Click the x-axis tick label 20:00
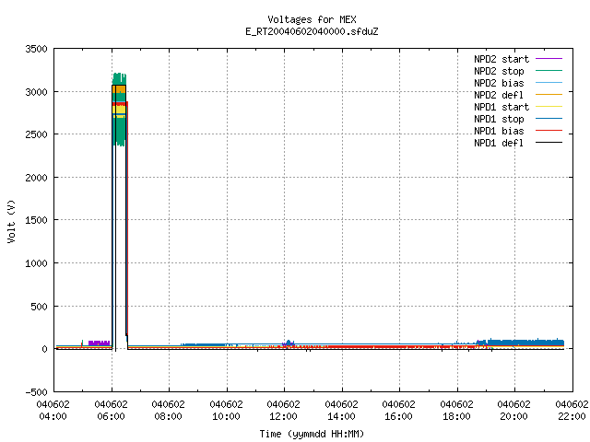Screen dimensions: 590x442 coord(513,417)
